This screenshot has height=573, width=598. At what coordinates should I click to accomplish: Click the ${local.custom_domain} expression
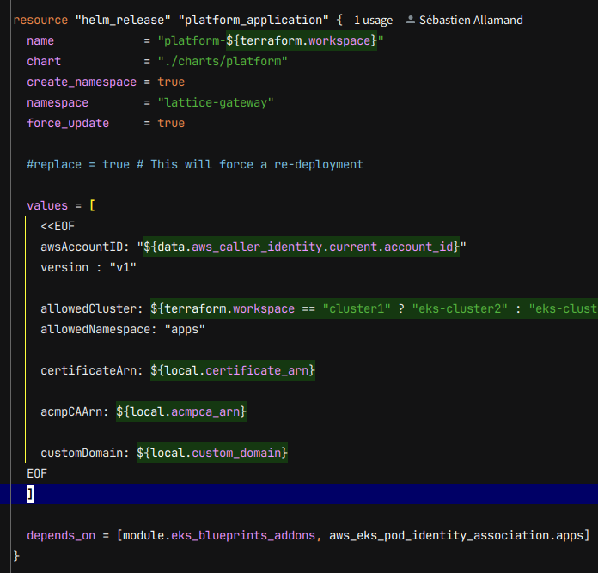click(212, 453)
